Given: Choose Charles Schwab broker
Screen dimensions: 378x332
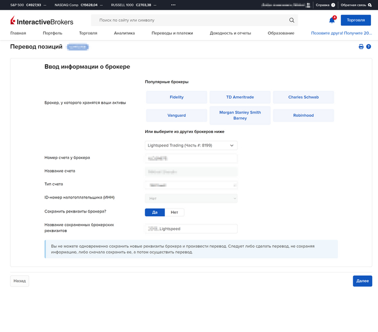Looking at the screenshot, I should 303,97.
